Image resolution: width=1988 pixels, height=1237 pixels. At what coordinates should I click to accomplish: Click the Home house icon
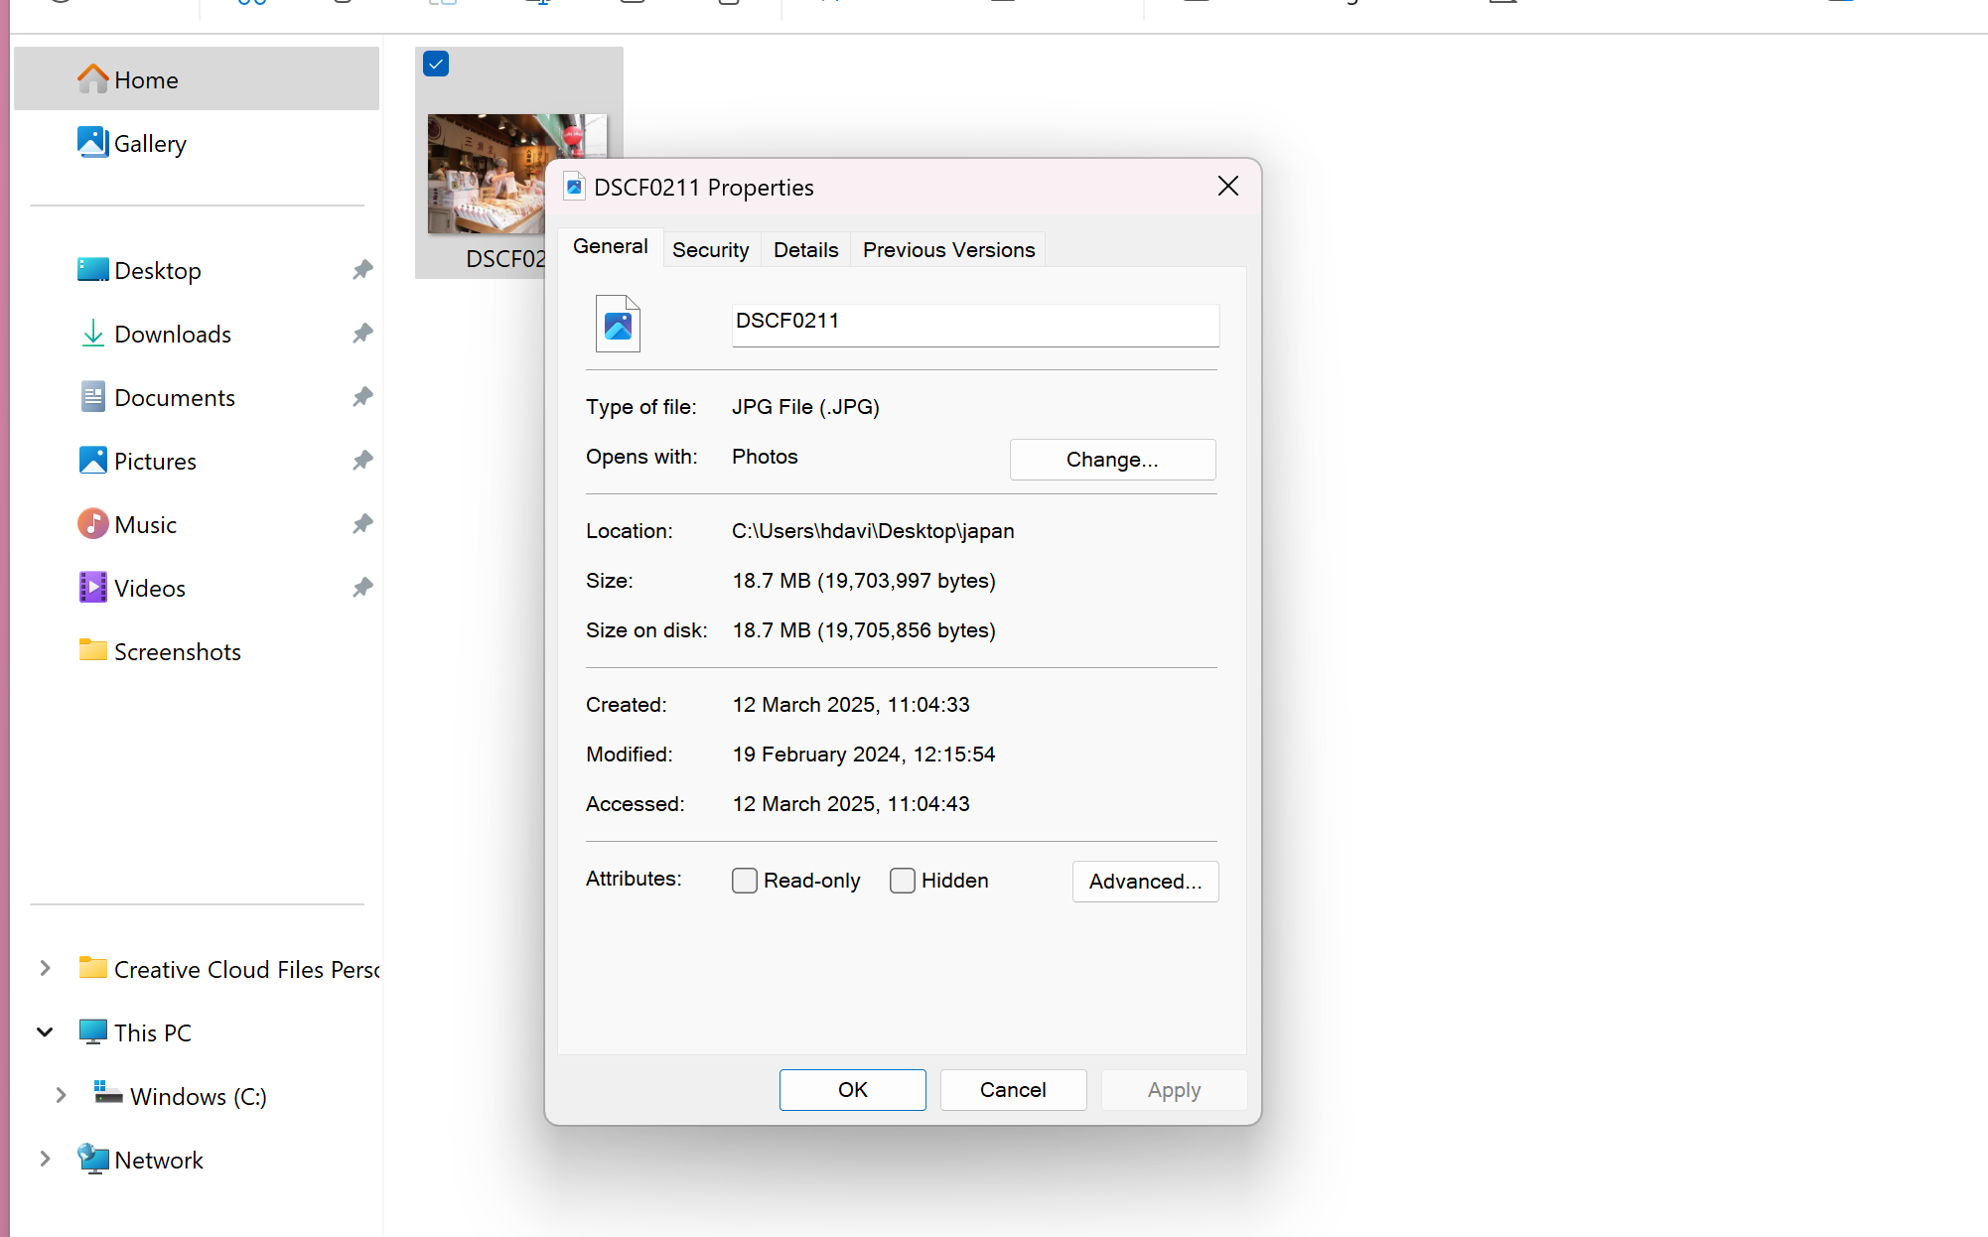pyautogui.click(x=92, y=78)
